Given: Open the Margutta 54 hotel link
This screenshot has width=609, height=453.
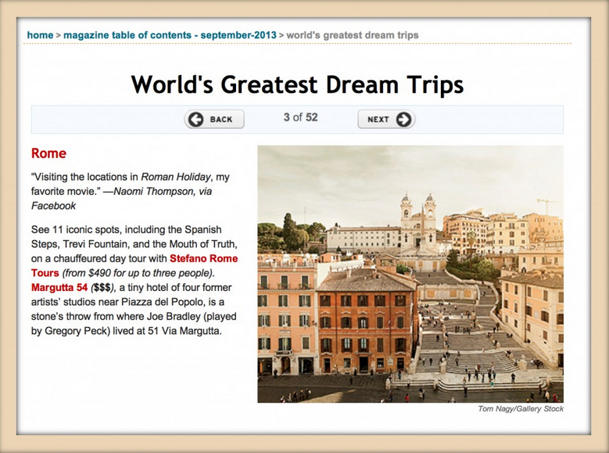Looking at the screenshot, I should point(59,287).
